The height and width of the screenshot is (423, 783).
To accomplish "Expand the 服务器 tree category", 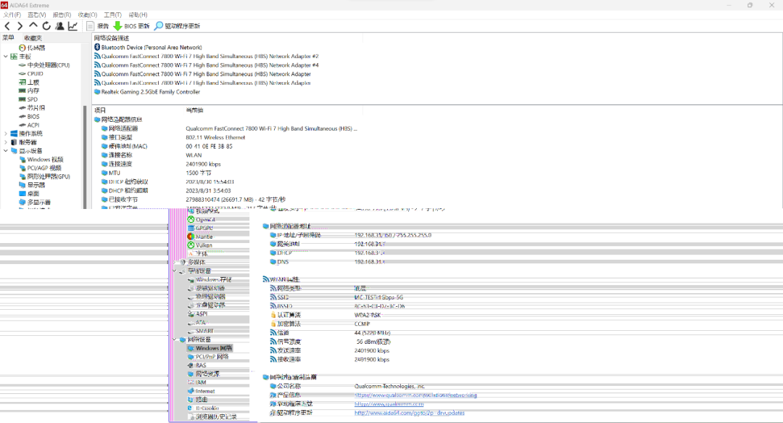I will (x=6, y=142).
